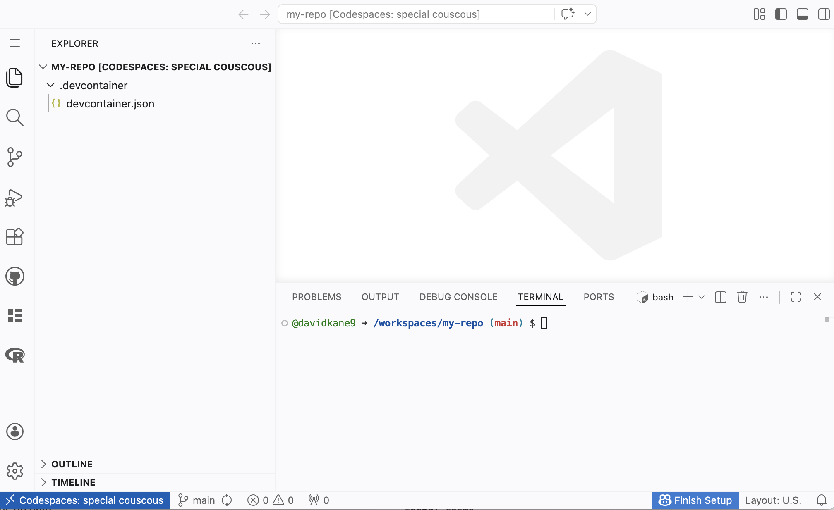Open the GitHub view in activity bar

15,276
